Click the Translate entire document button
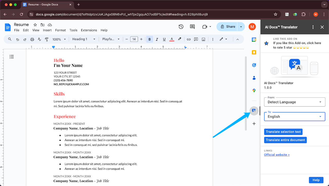This screenshot has height=186, width=329. click(285, 140)
